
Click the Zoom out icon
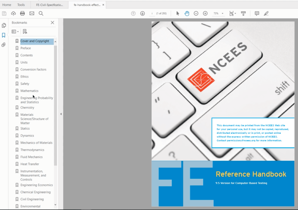[196, 13]
